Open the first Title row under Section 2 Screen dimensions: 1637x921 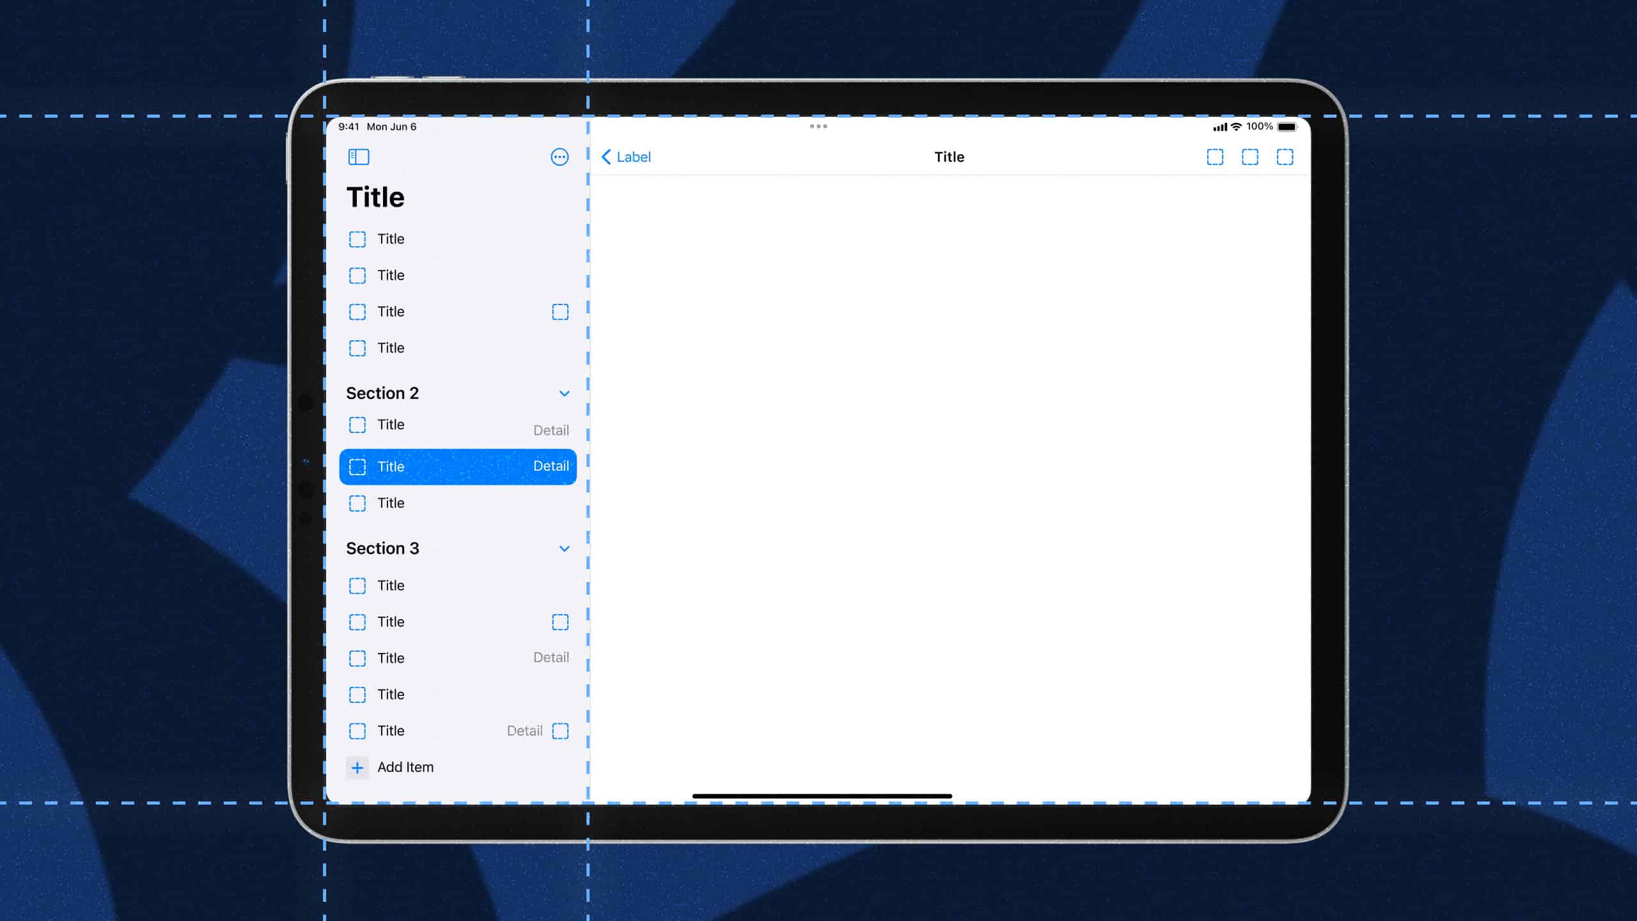458,425
